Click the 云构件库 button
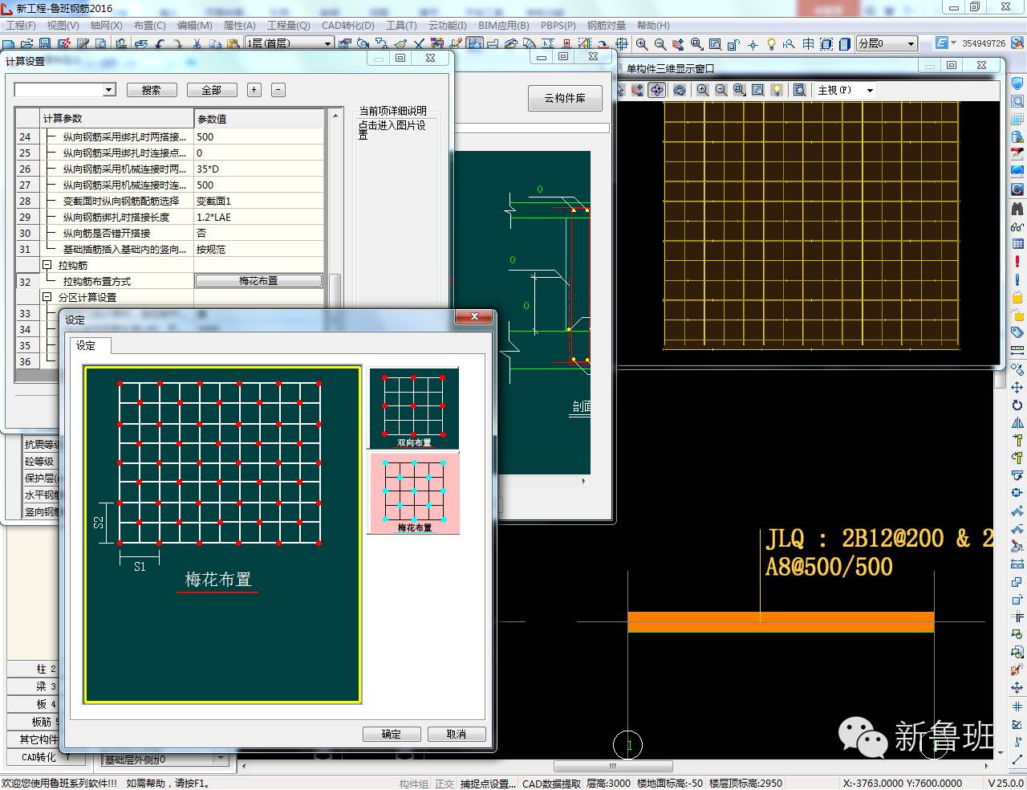Viewport: 1027px width, 790px height. (x=565, y=98)
